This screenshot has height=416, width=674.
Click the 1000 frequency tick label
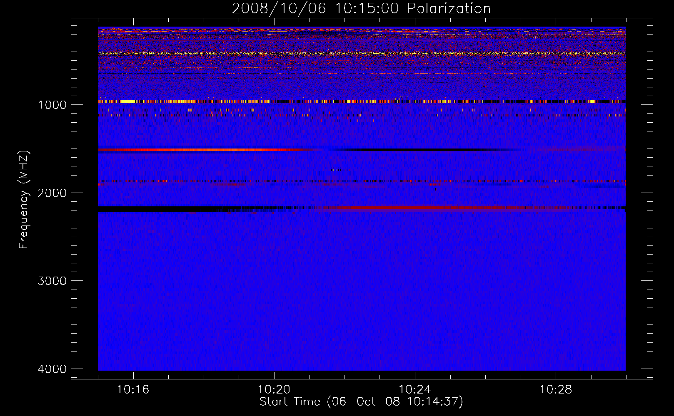[x=52, y=105]
